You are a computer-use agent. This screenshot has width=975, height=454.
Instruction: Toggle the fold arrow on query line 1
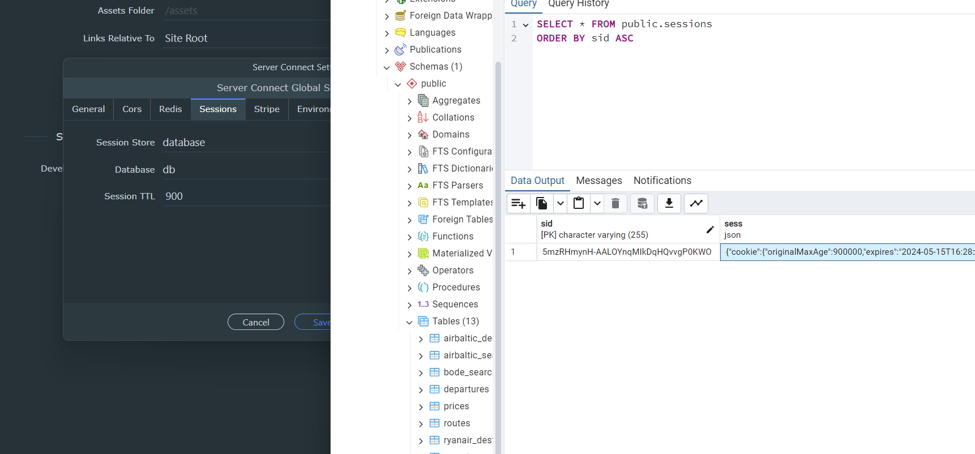525,25
